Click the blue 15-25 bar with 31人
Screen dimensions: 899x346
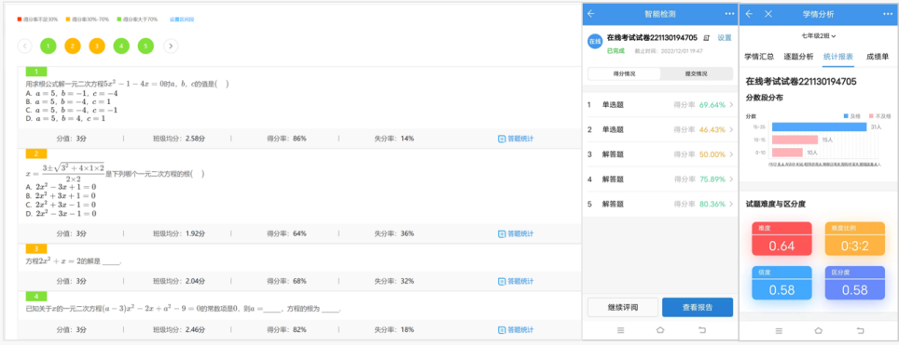[819, 126]
